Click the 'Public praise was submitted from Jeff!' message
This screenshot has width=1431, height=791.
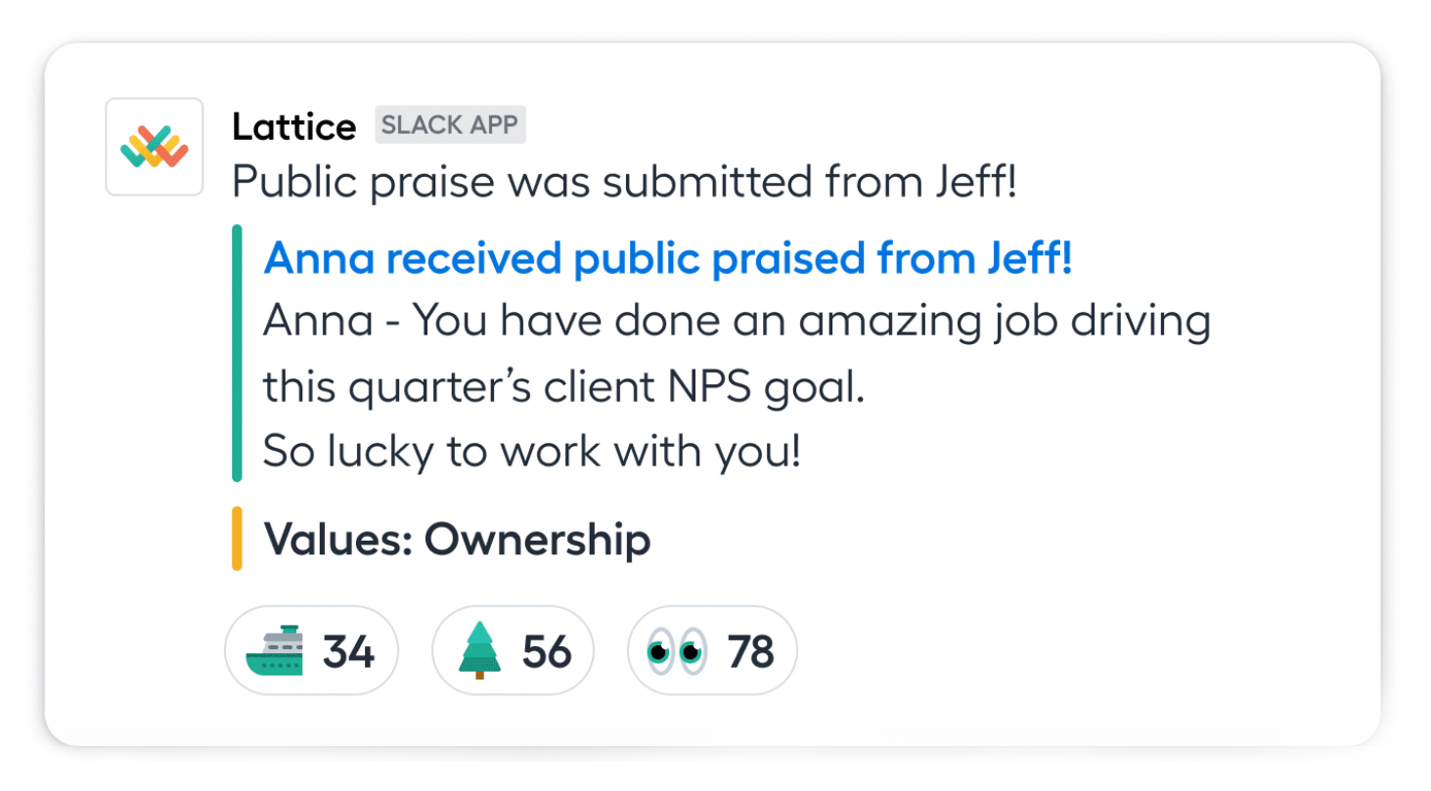click(x=625, y=182)
